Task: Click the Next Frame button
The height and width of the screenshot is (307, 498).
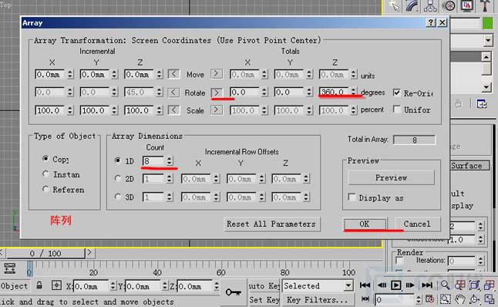Action: tap(410, 285)
